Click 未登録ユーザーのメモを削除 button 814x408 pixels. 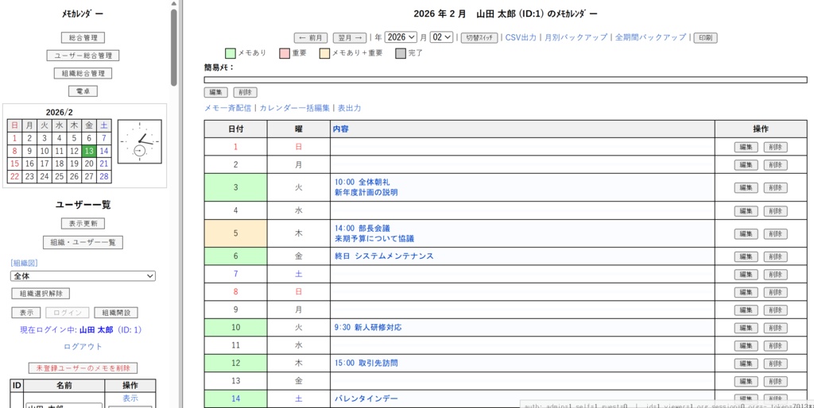pyautogui.click(x=83, y=368)
